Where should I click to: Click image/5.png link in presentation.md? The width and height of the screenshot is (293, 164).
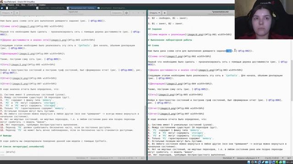[168, 114]
